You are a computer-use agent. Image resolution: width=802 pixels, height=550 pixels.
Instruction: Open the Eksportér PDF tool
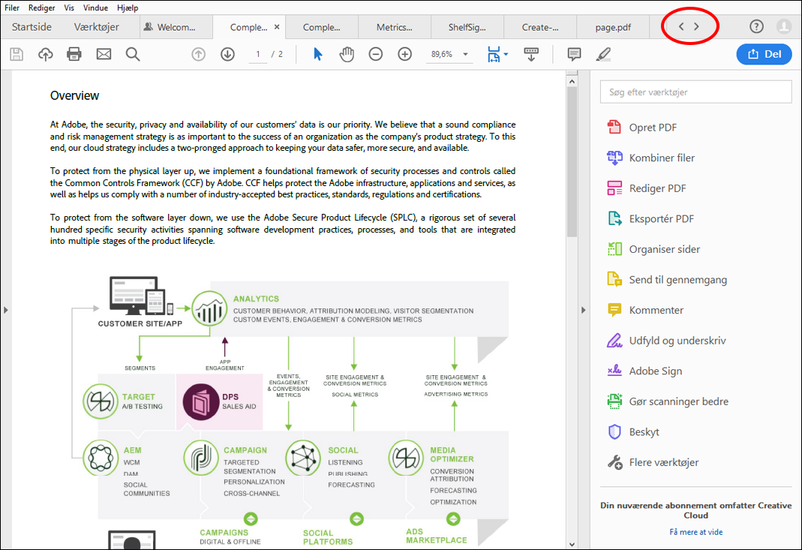click(x=650, y=219)
